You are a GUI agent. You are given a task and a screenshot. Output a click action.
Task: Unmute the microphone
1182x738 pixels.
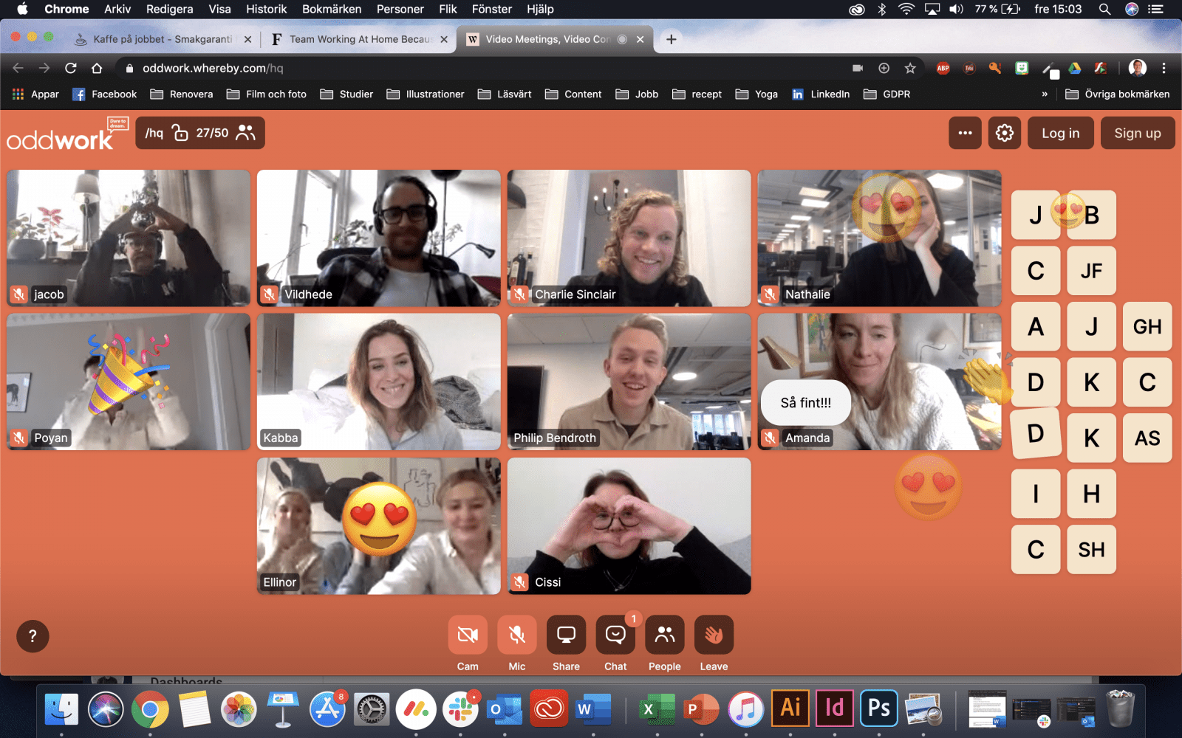[517, 635]
